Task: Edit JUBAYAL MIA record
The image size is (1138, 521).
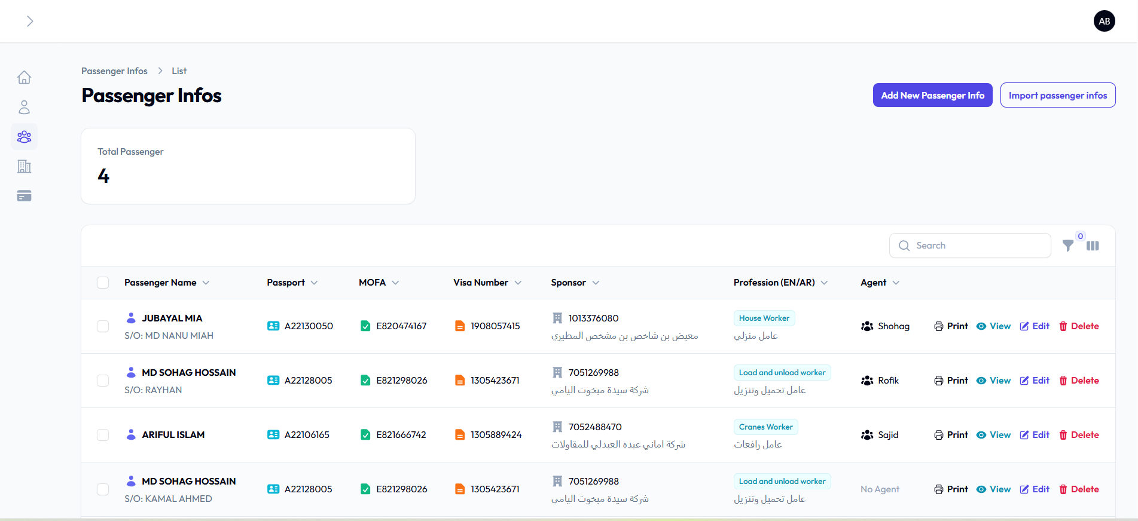Action: point(1035,326)
